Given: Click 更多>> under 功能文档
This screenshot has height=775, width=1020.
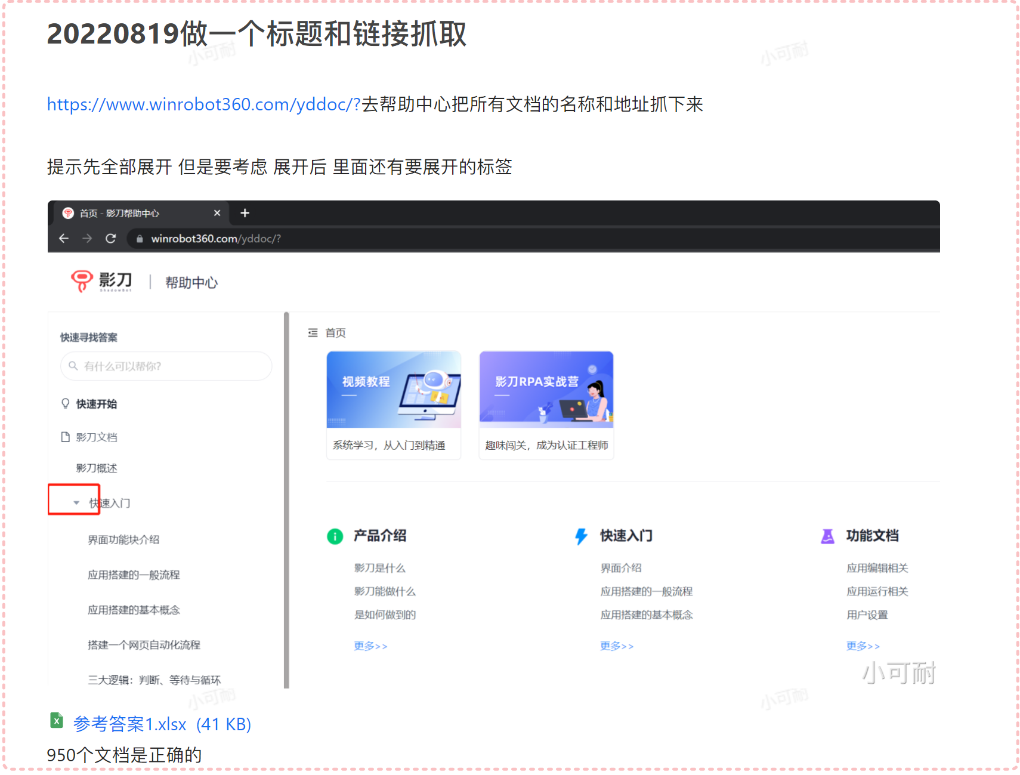Looking at the screenshot, I should tap(863, 646).
